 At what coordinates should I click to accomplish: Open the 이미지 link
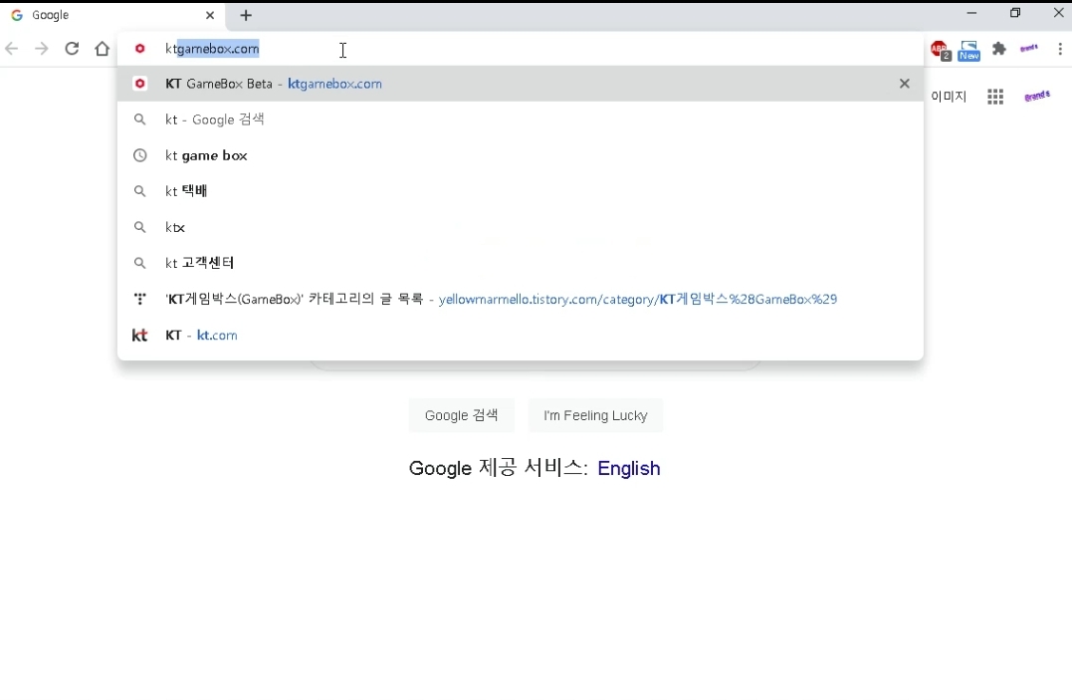[949, 97]
